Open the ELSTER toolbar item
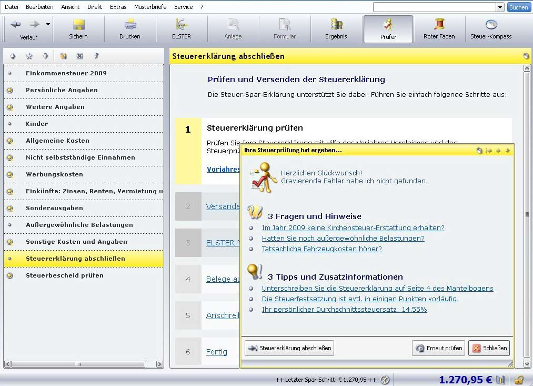The height and width of the screenshot is (386, 533). (x=182, y=28)
